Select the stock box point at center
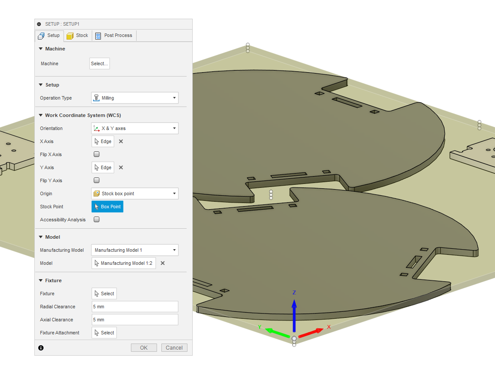495x377 pixels. pos(271,195)
